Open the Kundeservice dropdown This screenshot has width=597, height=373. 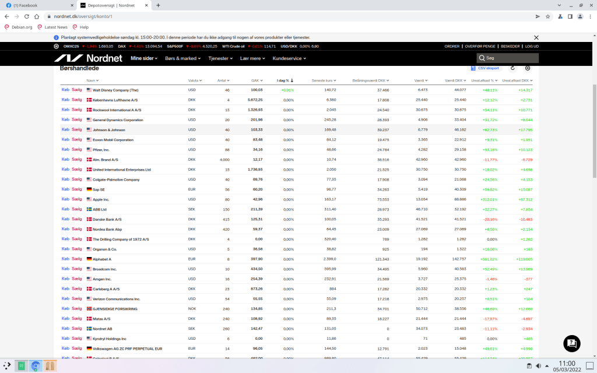pos(289,58)
